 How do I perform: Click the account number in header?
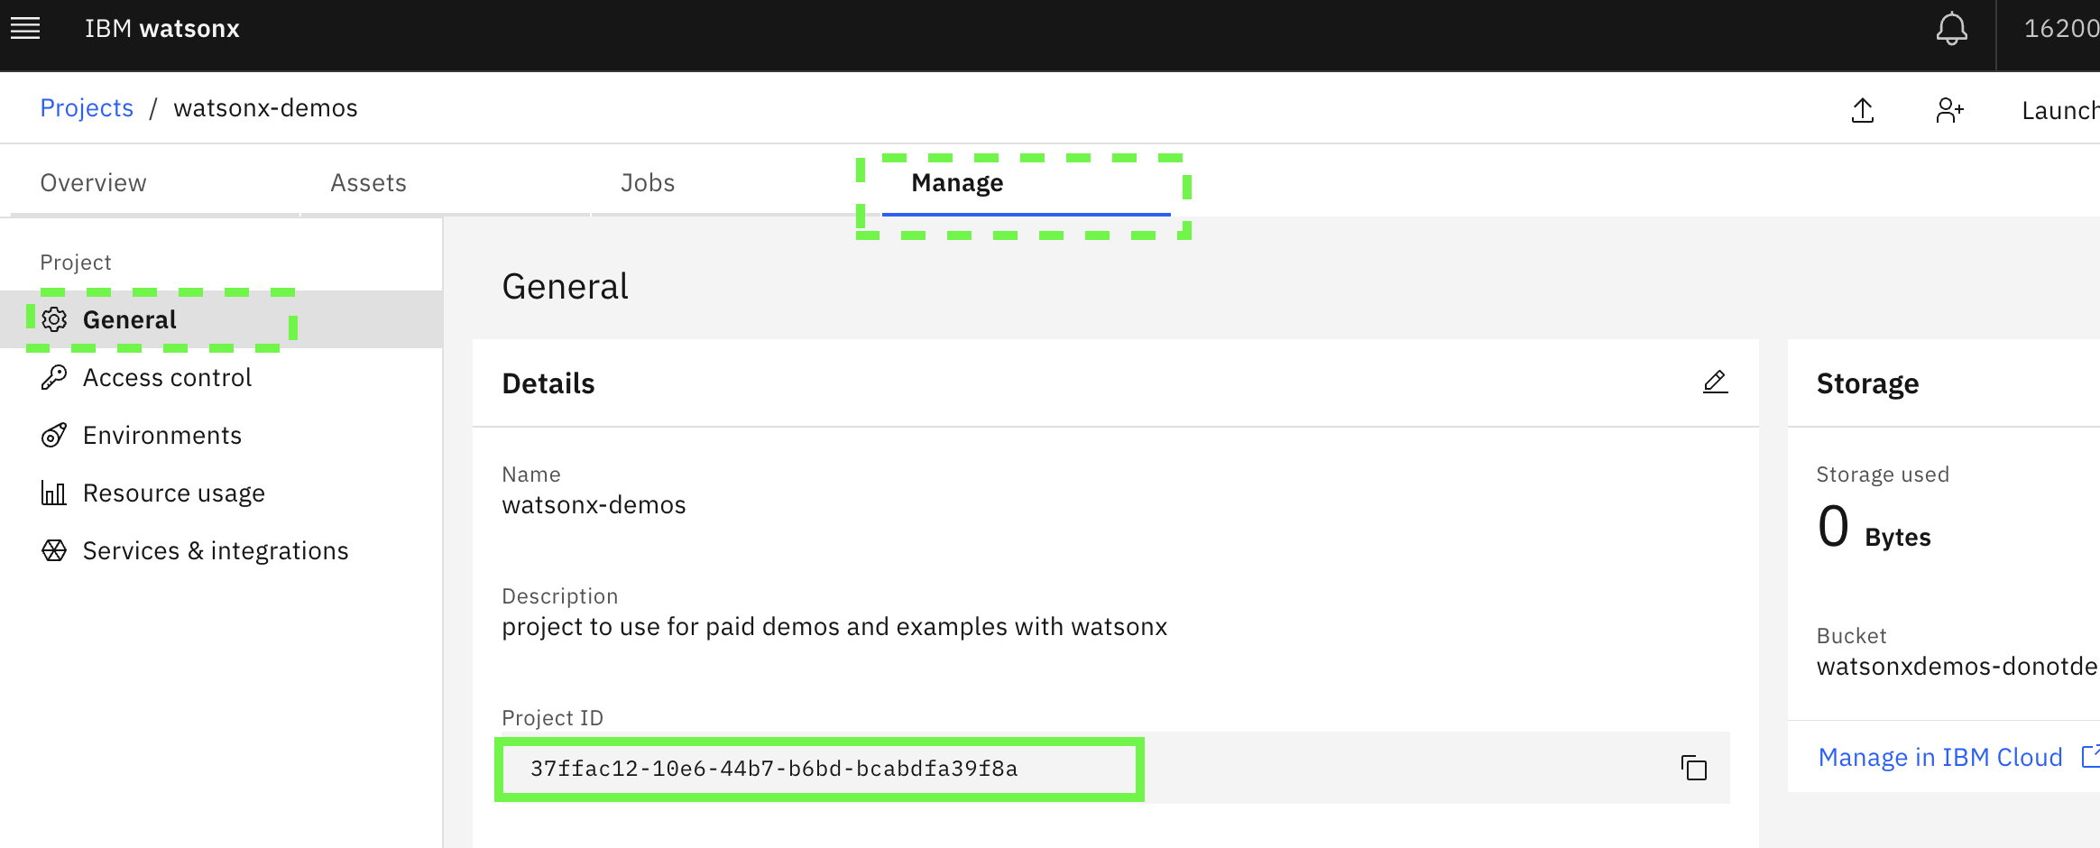click(2061, 29)
